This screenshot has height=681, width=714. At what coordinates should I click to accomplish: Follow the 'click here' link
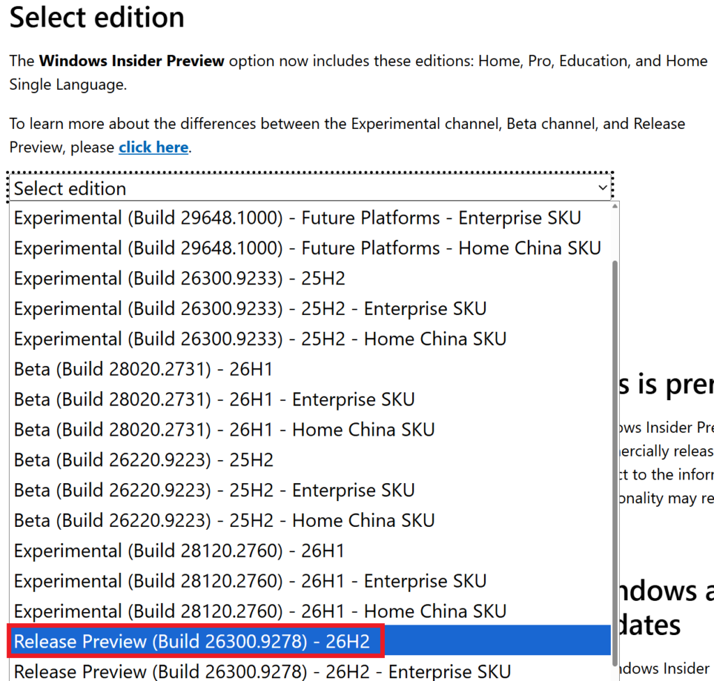coord(153,148)
